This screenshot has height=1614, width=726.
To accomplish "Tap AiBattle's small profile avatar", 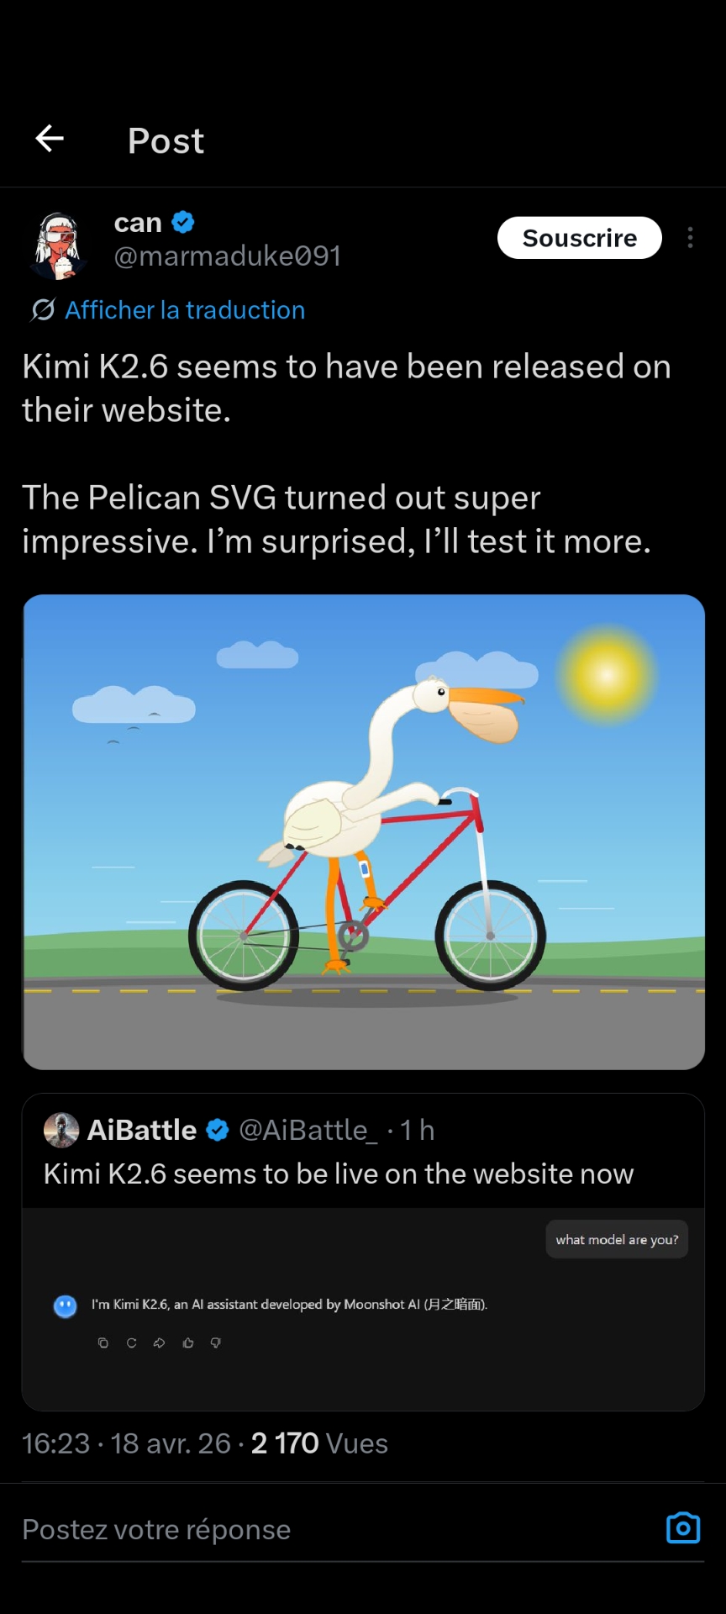I will click(x=61, y=1130).
